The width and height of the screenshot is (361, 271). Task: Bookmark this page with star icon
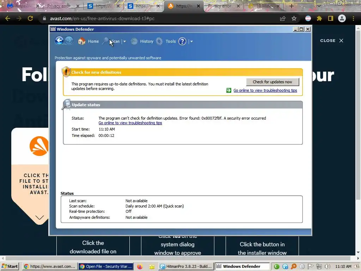point(294,18)
